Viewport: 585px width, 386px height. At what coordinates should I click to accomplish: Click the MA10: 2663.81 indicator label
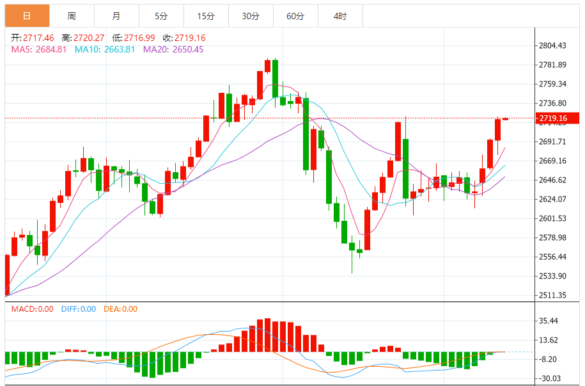pyautogui.click(x=105, y=49)
